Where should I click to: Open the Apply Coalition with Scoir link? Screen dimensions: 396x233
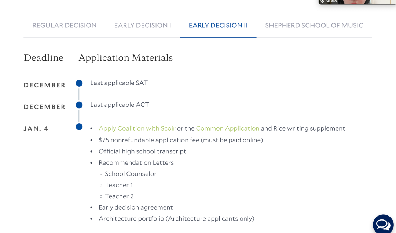click(137, 128)
